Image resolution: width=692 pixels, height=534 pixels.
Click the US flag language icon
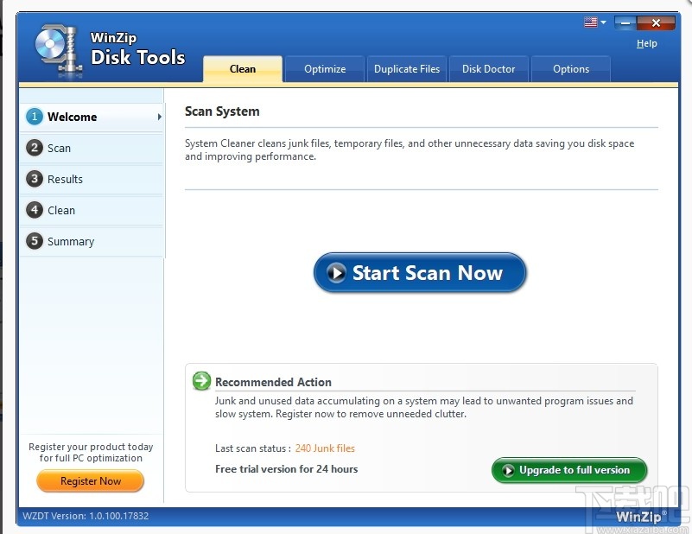point(589,23)
